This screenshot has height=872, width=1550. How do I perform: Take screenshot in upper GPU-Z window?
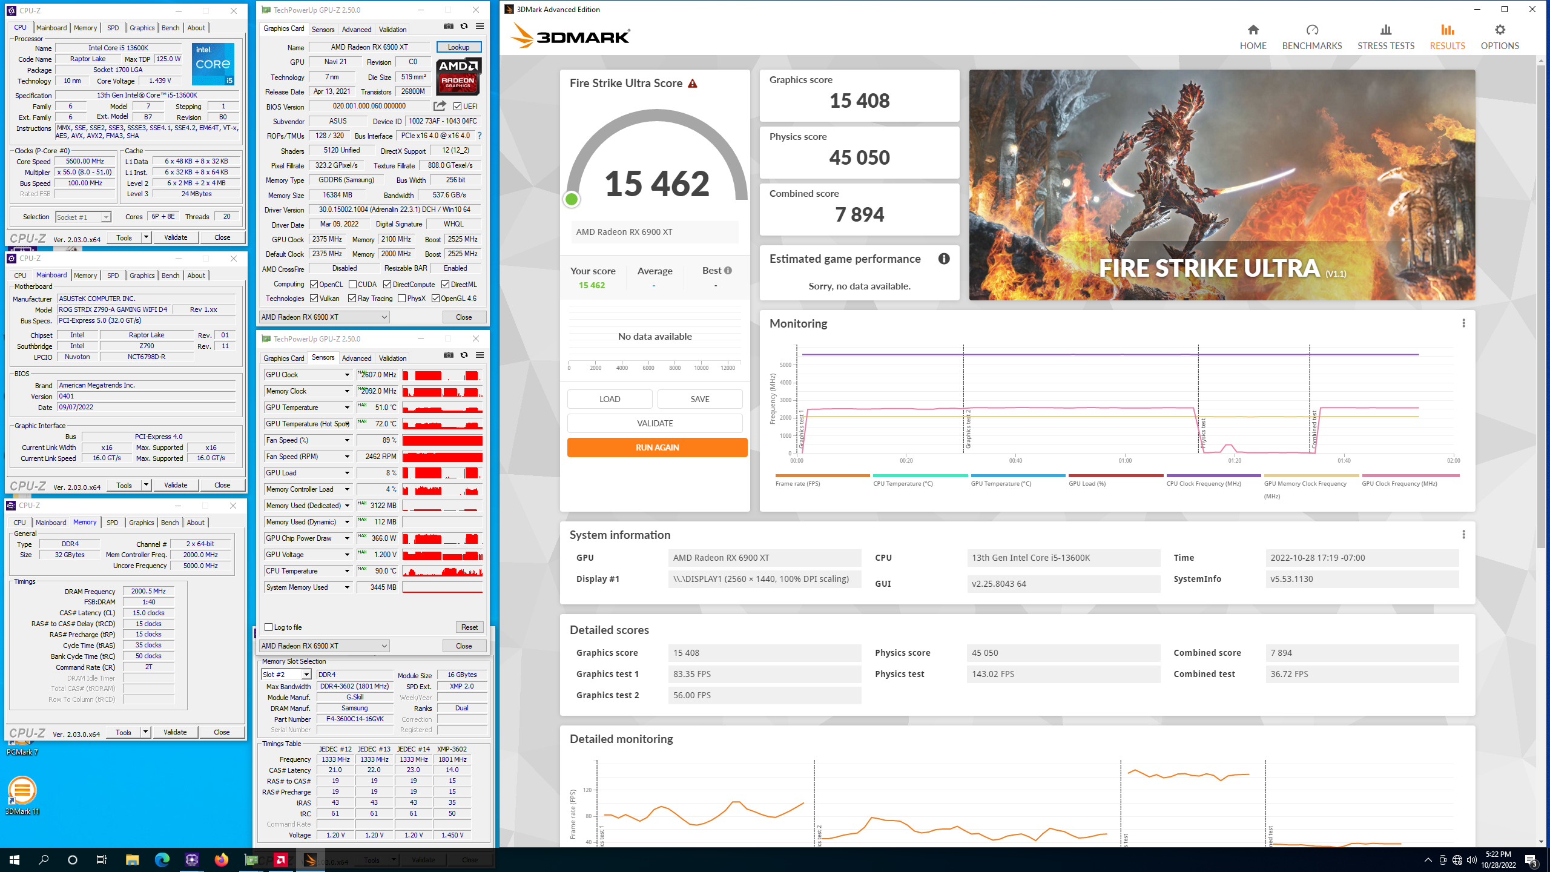(448, 27)
